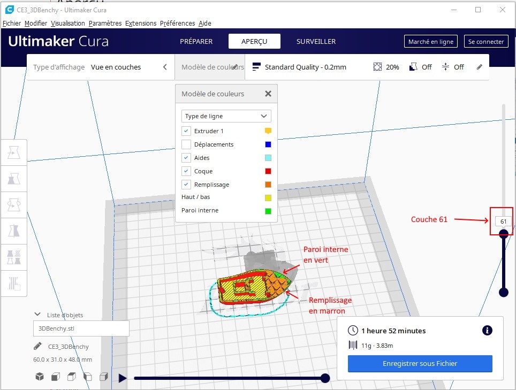This screenshot has width=516, height=390.
Task: Click Se connecter button
Action: coord(486,41)
